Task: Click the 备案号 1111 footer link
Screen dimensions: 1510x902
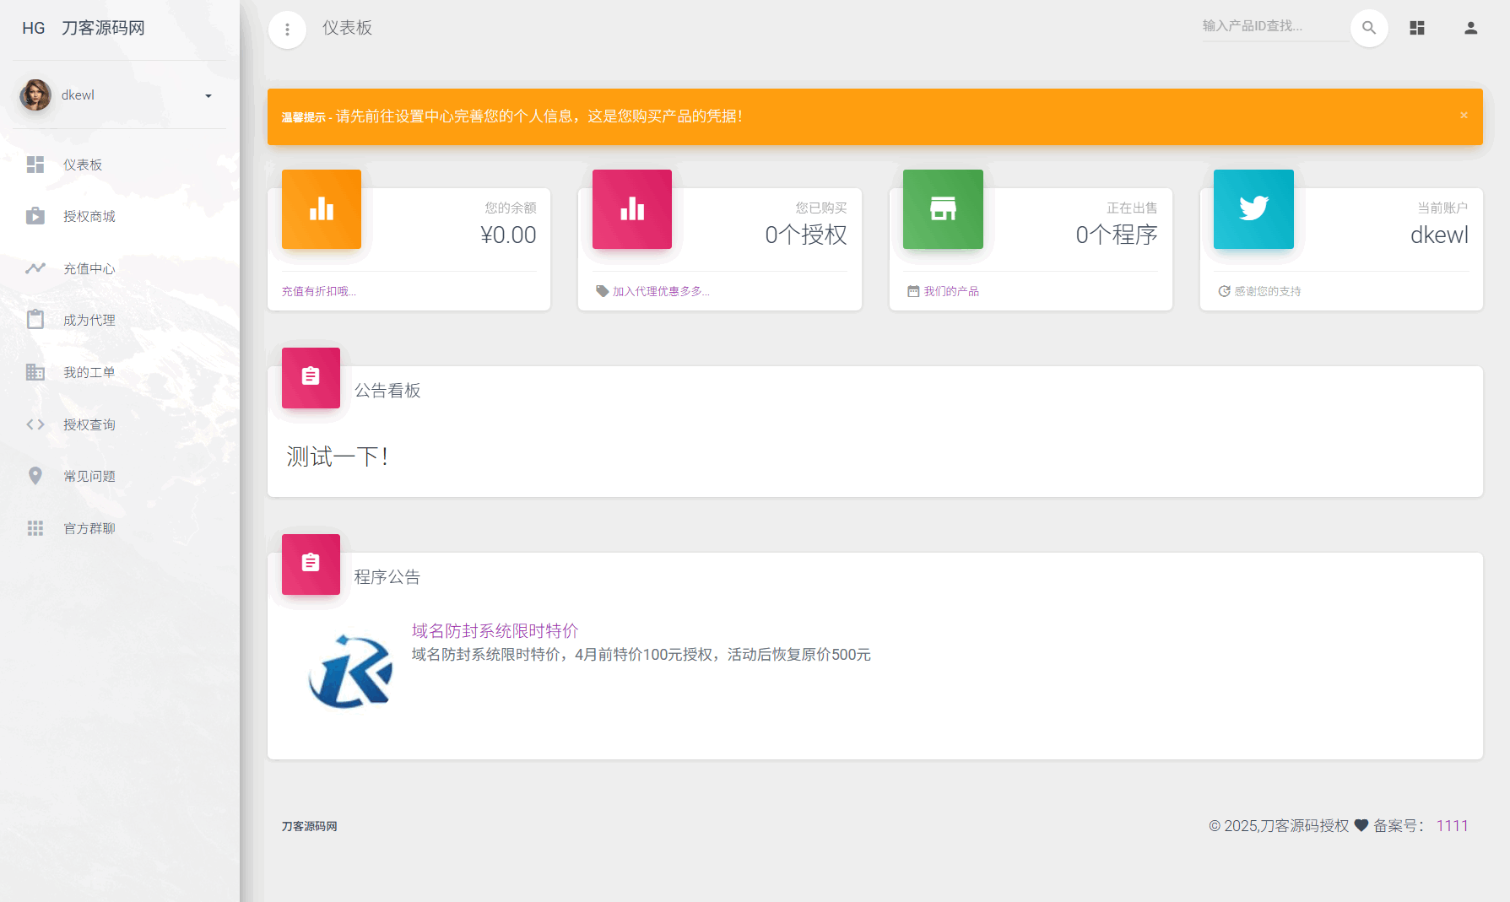Action: point(1453,825)
